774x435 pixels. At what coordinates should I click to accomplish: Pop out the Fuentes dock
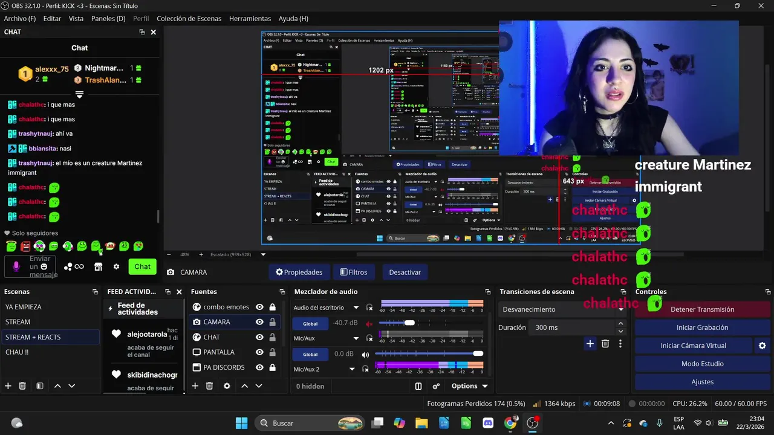pyautogui.click(x=281, y=292)
